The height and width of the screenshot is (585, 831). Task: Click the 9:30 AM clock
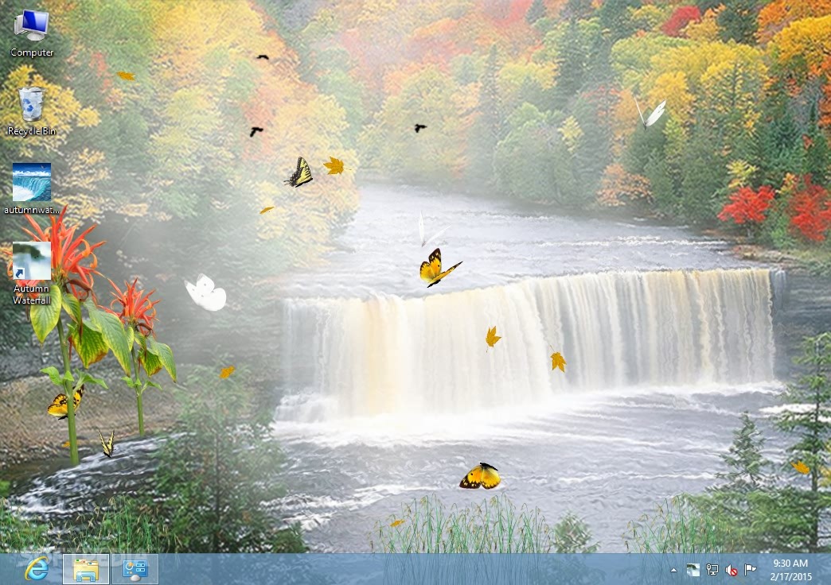tap(790, 564)
